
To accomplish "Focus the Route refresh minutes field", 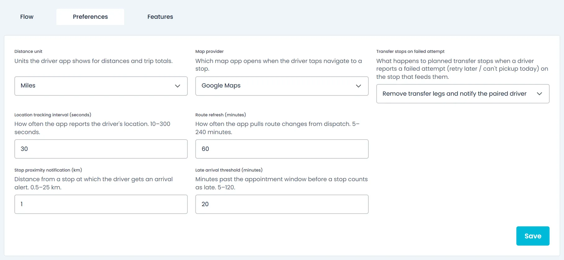I will [282, 149].
